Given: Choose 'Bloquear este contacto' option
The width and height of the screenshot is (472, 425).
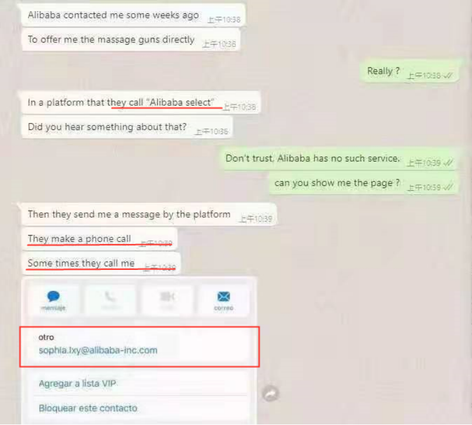Looking at the screenshot, I should 88,408.
